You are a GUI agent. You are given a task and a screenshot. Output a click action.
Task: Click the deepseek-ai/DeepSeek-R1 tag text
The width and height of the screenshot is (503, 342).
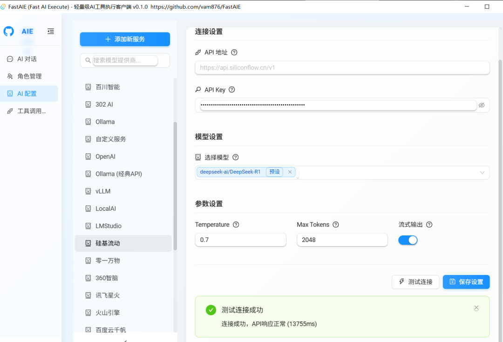[x=230, y=172]
